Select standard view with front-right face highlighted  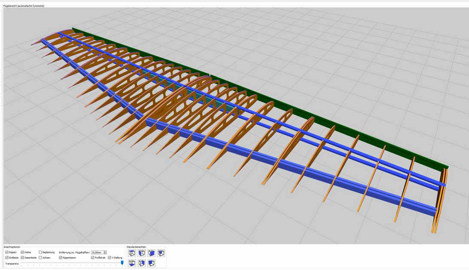click(x=151, y=253)
